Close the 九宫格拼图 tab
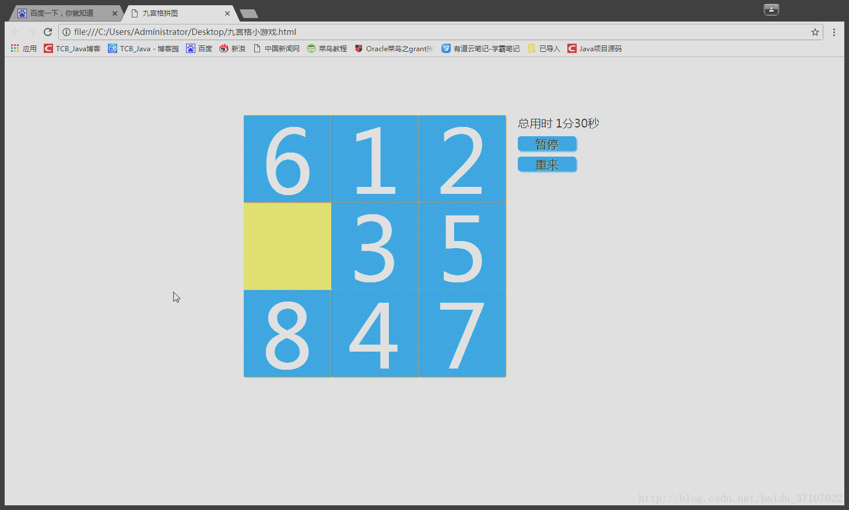Viewport: 849px width, 510px height. point(227,13)
